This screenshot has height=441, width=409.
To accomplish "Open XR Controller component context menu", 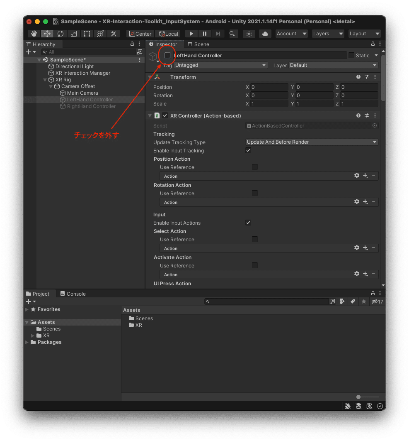I will (x=375, y=115).
